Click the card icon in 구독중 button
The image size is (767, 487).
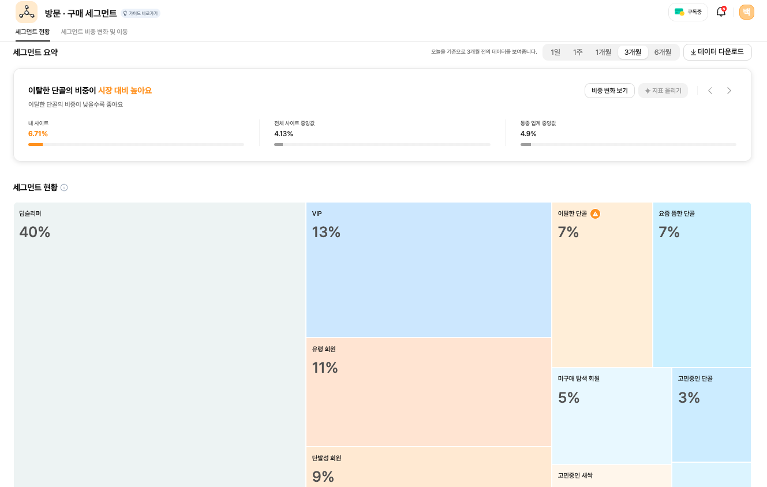tap(678, 11)
